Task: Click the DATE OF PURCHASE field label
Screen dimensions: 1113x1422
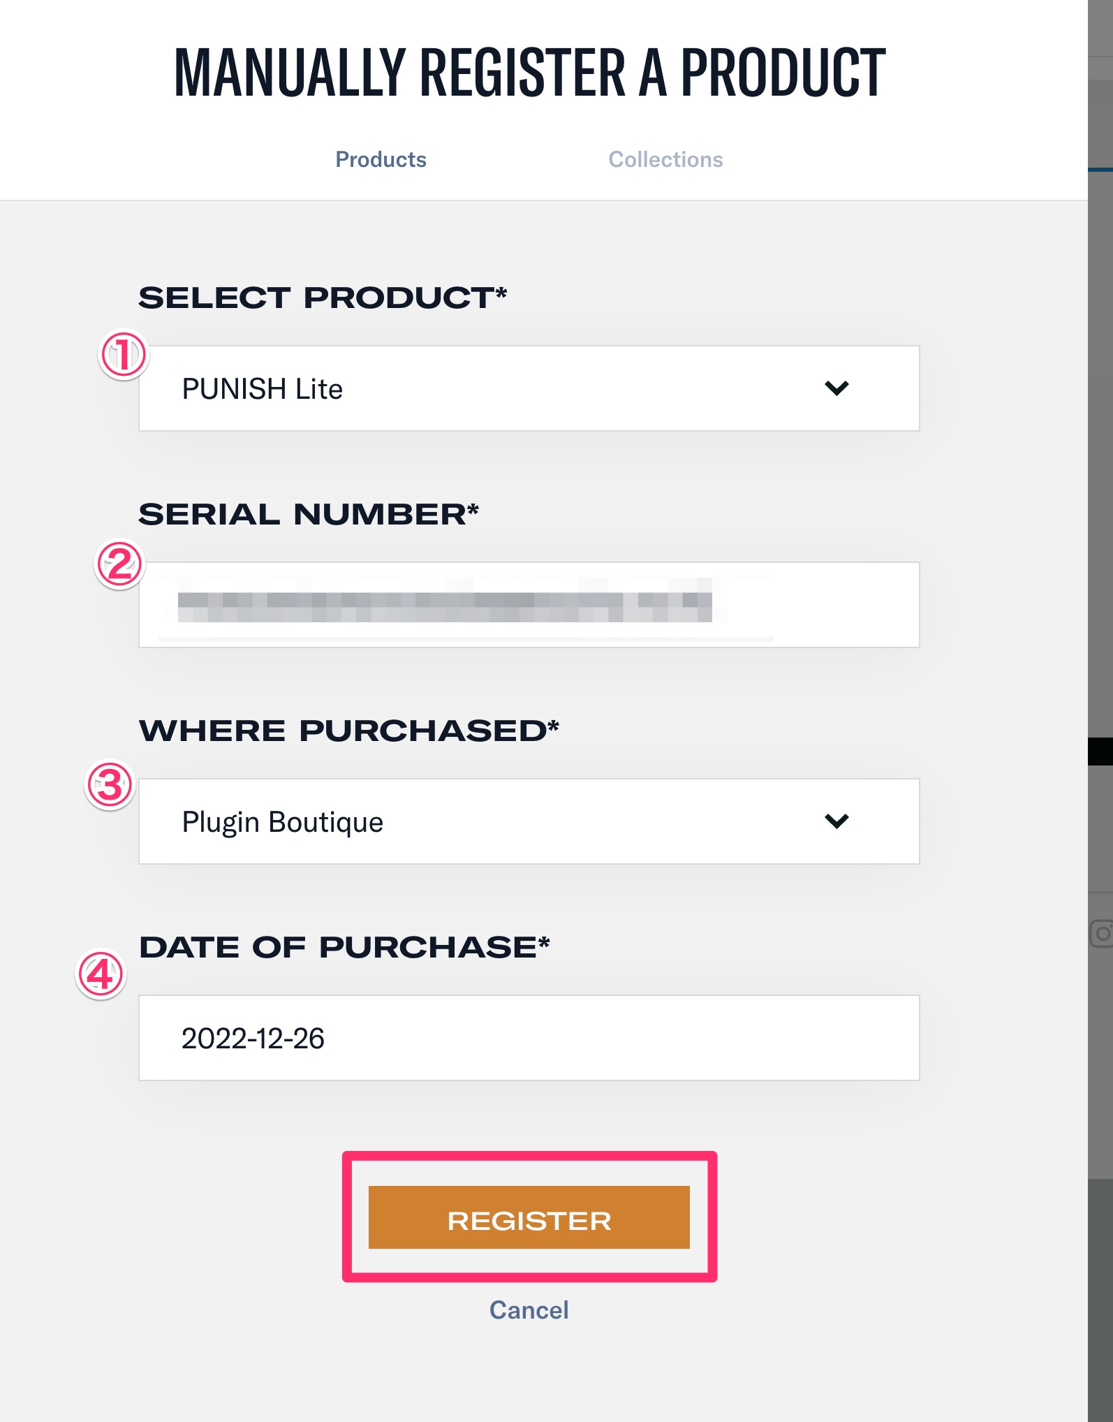Action: [344, 947]
